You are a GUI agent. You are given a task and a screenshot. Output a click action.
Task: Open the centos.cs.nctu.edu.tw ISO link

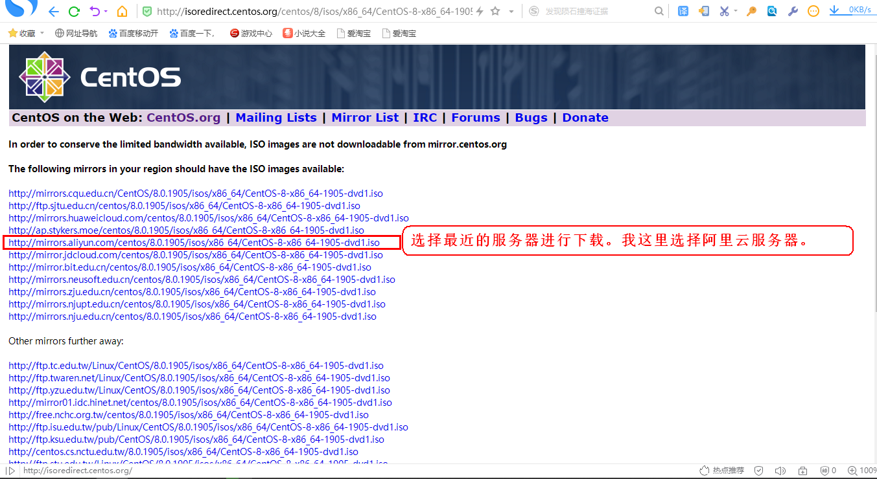click(x=183, y=452)
